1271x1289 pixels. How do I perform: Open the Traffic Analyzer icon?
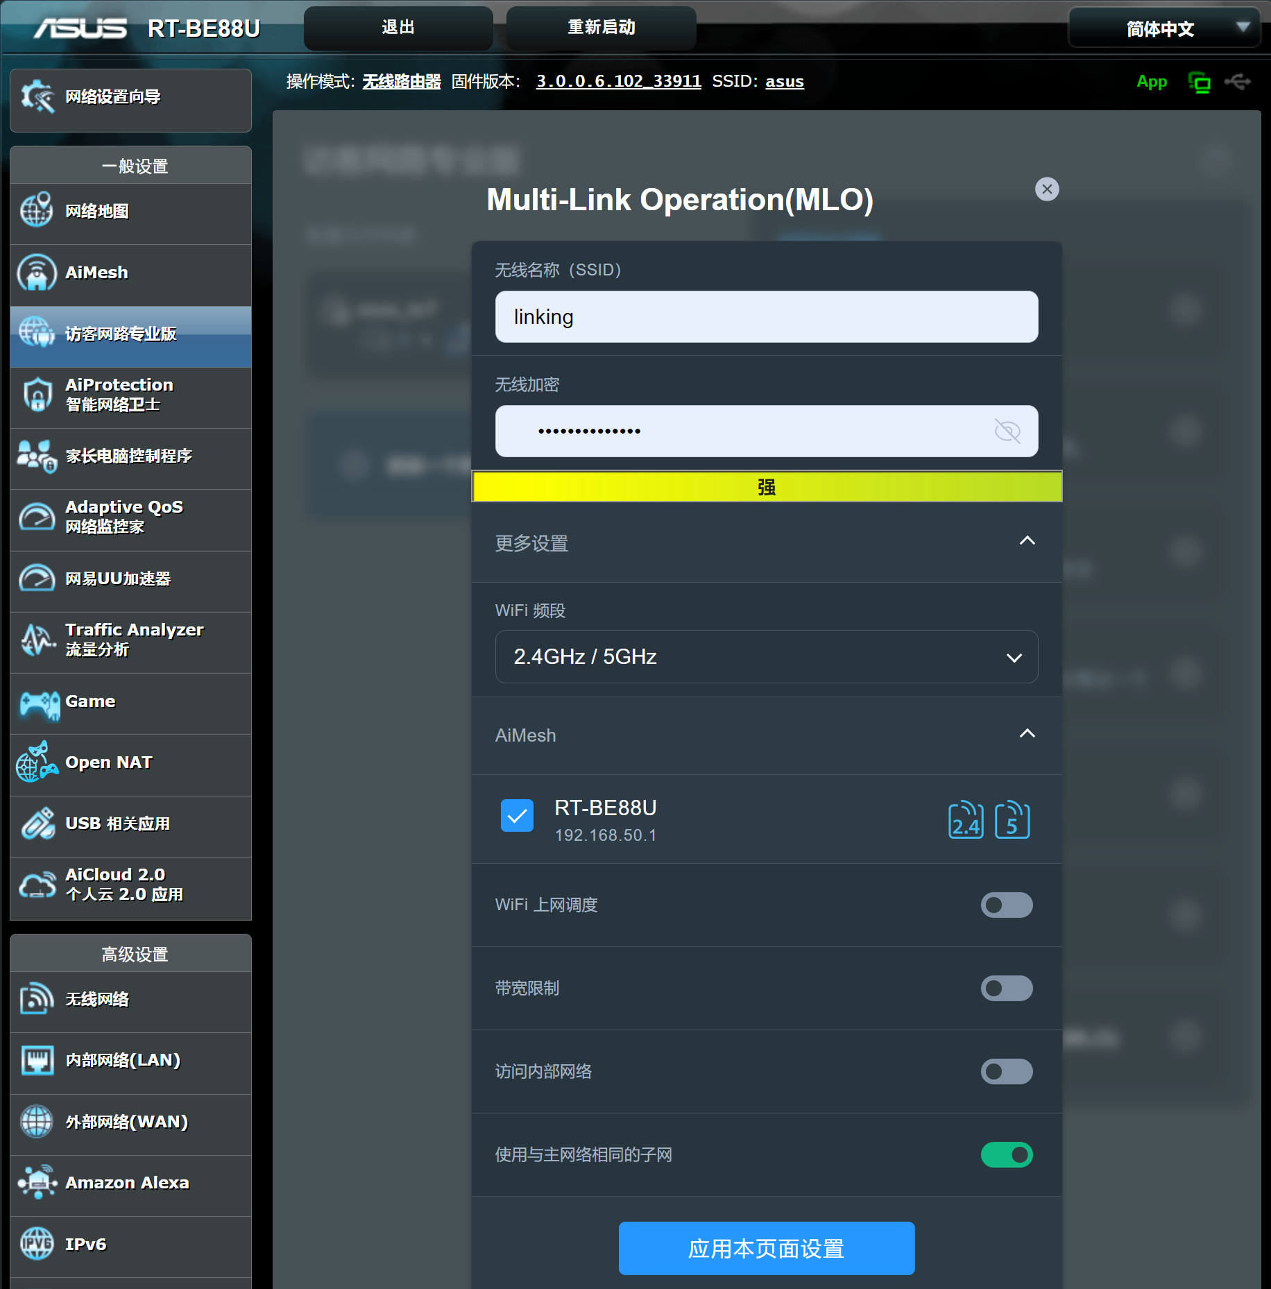tap(37, 640)
